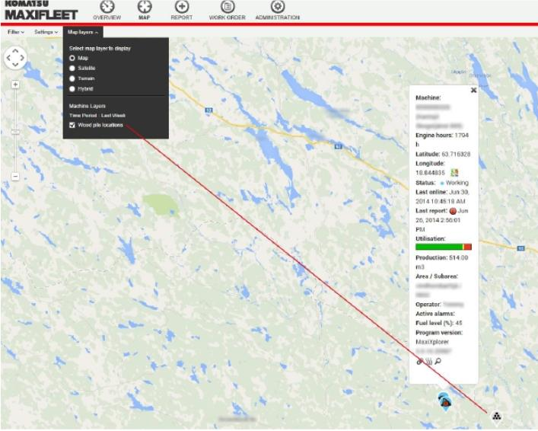Click the Utilisation color bar

point(444,247)
